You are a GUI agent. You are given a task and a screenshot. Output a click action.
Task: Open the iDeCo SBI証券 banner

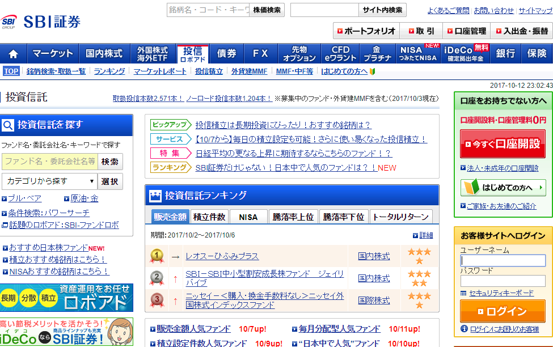click(67, 332)
